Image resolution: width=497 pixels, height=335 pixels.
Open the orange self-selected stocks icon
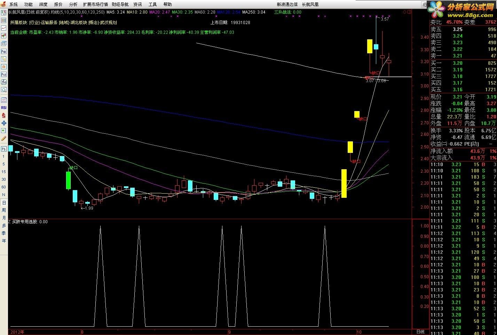click(4, 67)
